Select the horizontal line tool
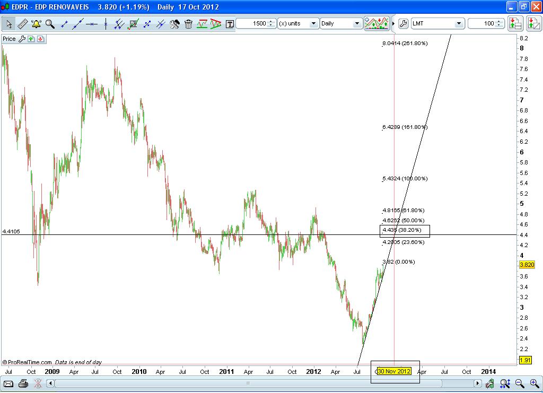Screen dimensions: 543x393 click(x=92, y=24)
